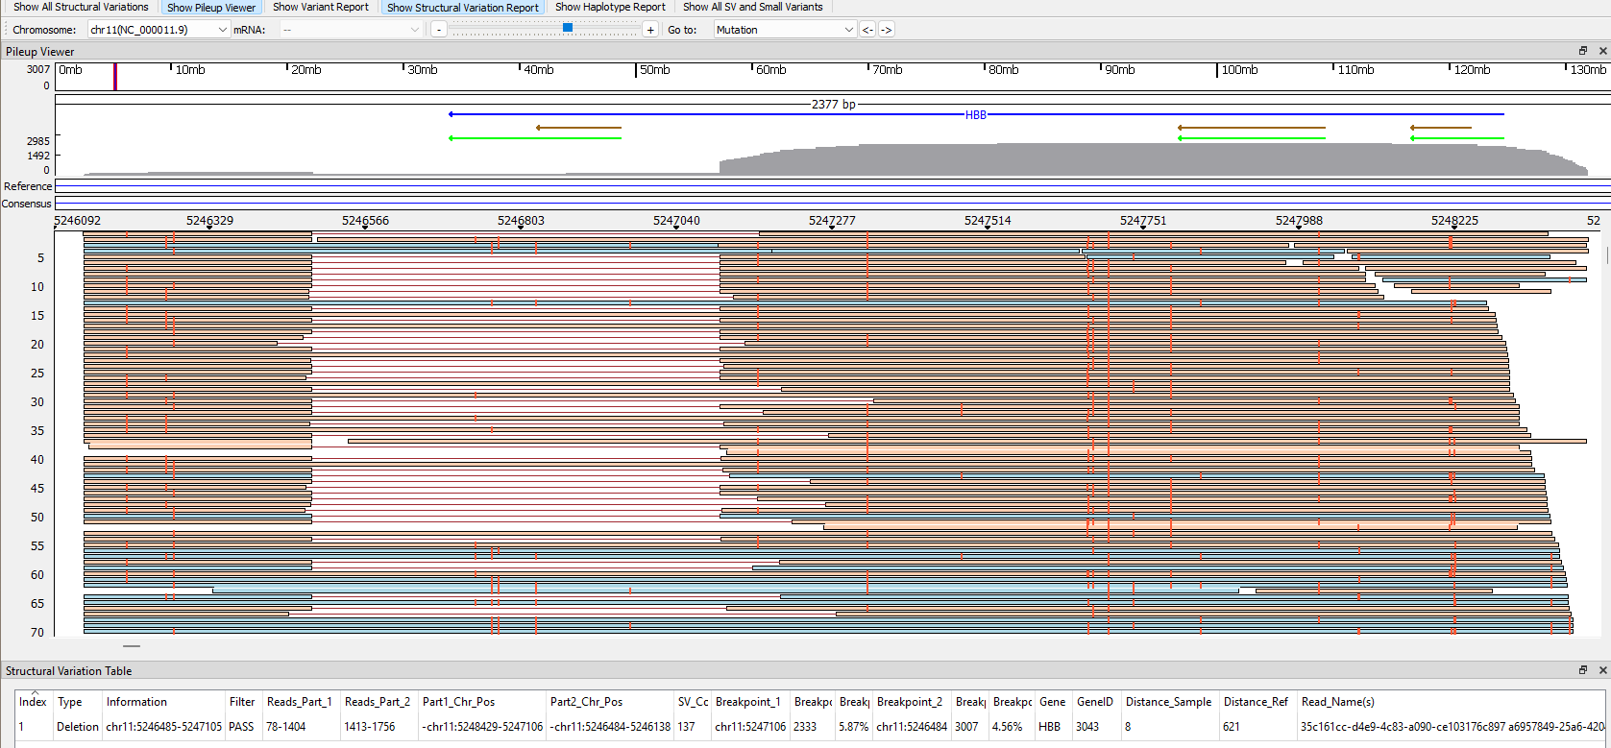Viewport: 1611px width, 748px height.
Task: Select GeneID cell 3043
Action: pyautogui.click(x=1096, y=727)
